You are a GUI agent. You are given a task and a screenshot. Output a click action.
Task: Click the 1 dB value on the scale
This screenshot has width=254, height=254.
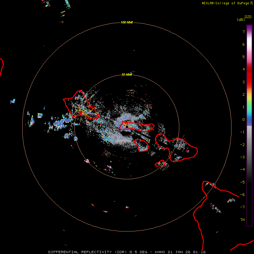(x=244, y=107)
